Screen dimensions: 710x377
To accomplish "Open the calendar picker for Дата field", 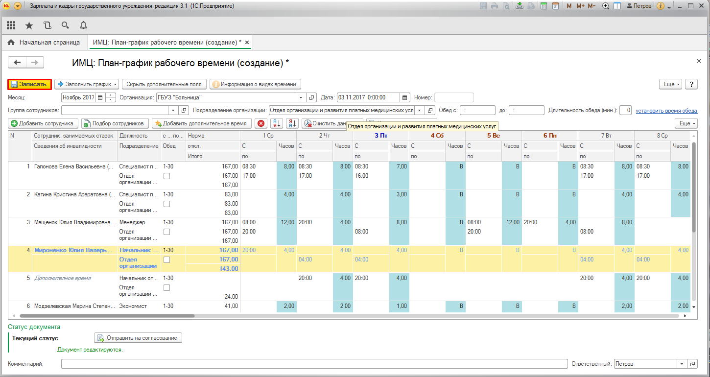I will (405, 97).
